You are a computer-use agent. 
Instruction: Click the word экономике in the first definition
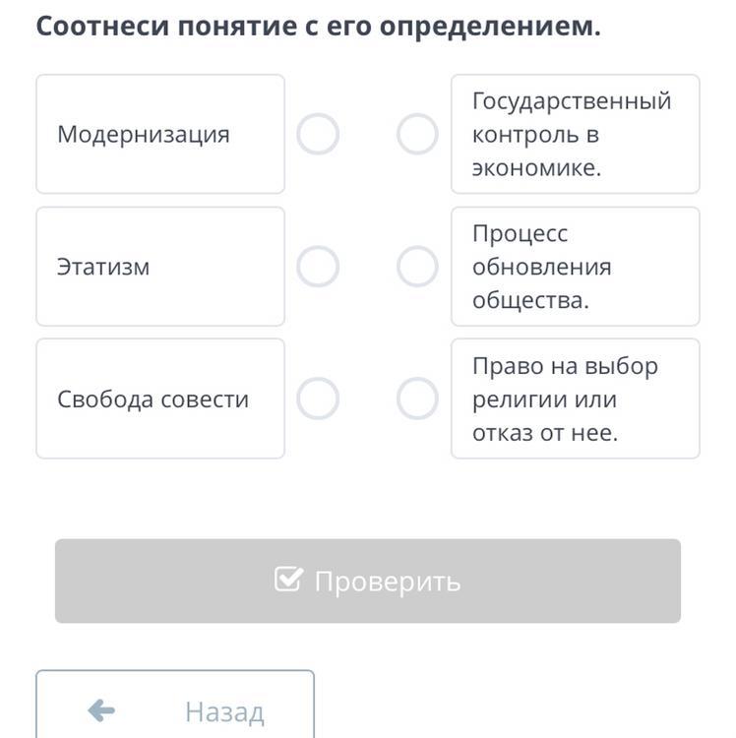click(x=536, y=168)
